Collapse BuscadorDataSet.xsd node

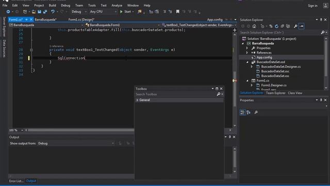coord(247,62)
